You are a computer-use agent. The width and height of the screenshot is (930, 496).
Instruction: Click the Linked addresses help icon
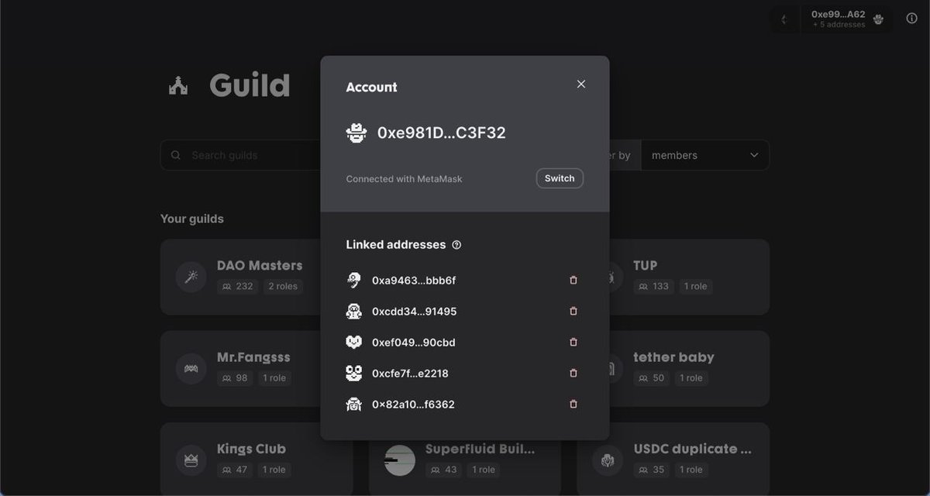(x=456, y=245)
